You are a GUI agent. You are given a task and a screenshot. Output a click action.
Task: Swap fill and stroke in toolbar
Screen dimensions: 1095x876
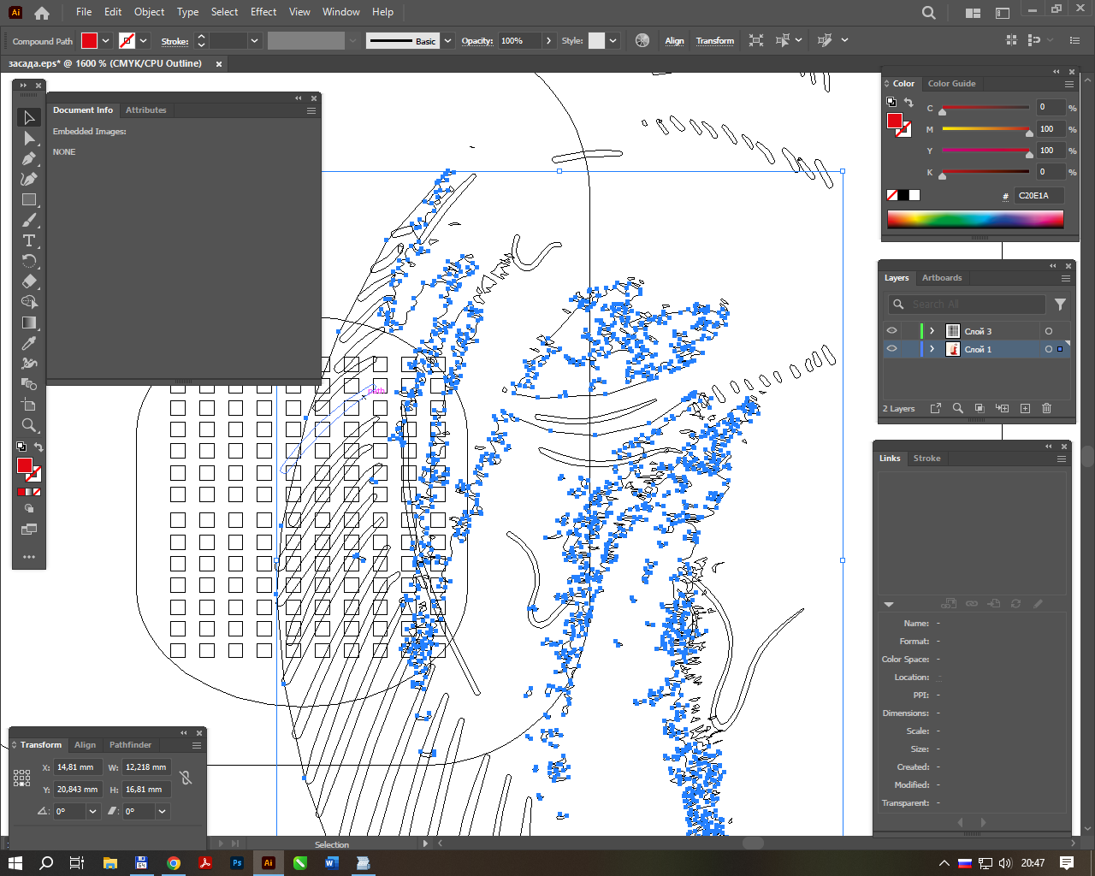(38, 447)
